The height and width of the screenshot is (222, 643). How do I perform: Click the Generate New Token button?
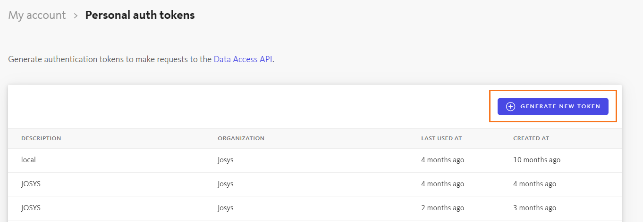pos(553,106)
